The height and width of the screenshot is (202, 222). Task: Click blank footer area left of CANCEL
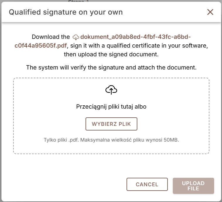click(x=64, y=184)
